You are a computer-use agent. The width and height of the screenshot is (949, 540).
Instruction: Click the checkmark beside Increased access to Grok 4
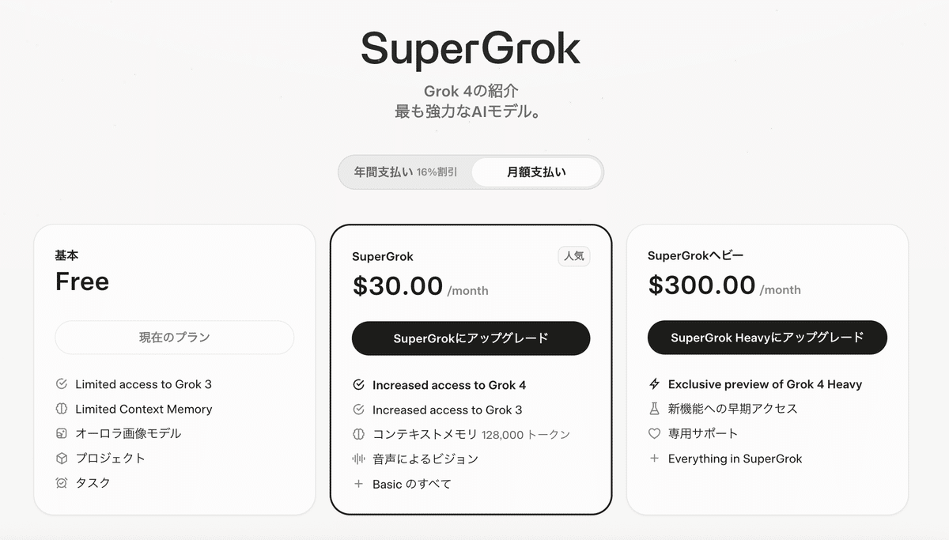point(358,385)
